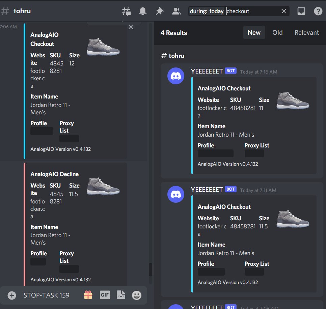The height and width of the screenshot is (309, 326).
Task: Click BOT badge on 7:16 AM result
Action: (230, 71)
